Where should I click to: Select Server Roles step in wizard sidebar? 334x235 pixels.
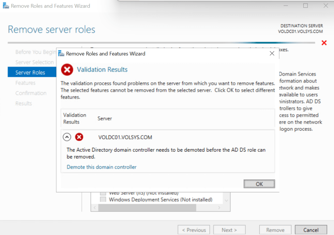click(30, 72)
